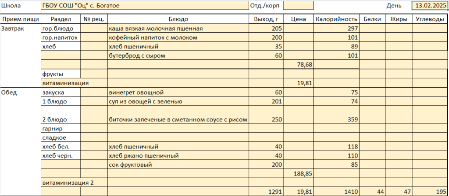Click the "гор.напиток" section cell
Image resolution: width=449 pixels, height=196 pixels.
(x=61, y=38)
